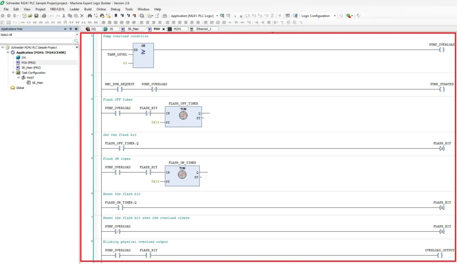Open the Applications tree panel dropdown arrow
This screenshot has height=264, width=457.
tap(65, 29)
